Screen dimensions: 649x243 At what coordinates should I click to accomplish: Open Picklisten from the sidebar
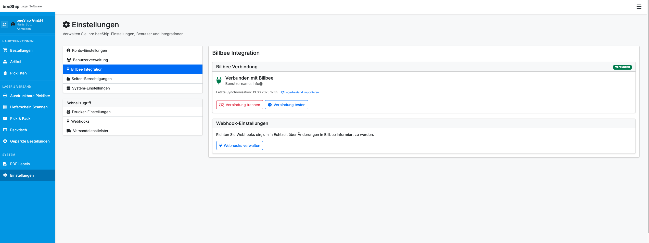pyautogui.click(x=28, y=73)
